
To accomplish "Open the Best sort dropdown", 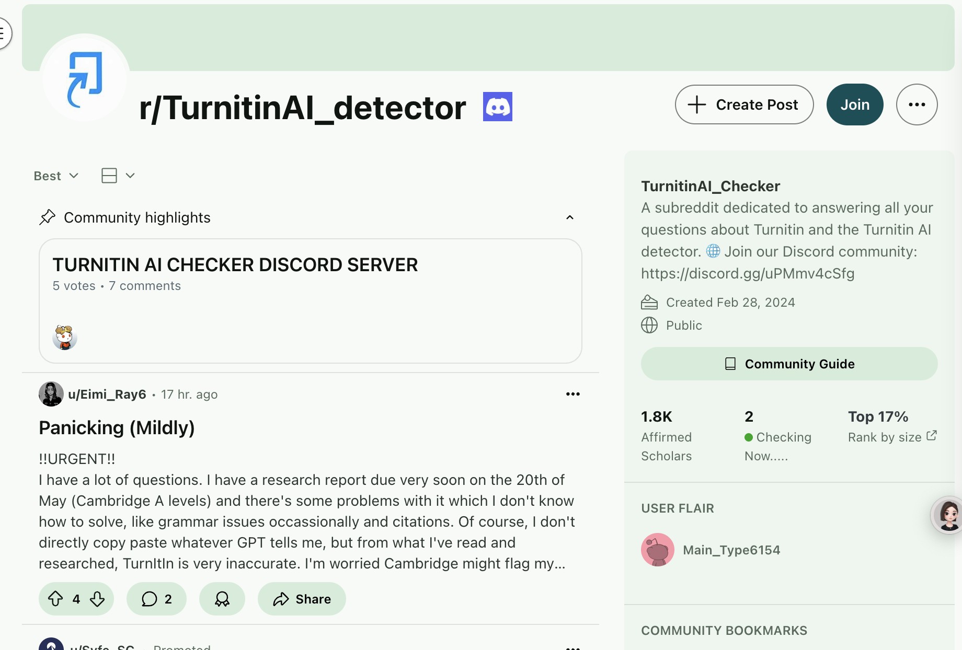I will tap(55, 176).
